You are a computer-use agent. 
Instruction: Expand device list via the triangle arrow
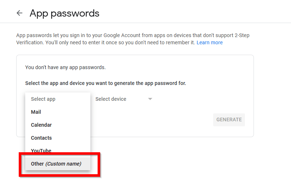click(150, 99)
